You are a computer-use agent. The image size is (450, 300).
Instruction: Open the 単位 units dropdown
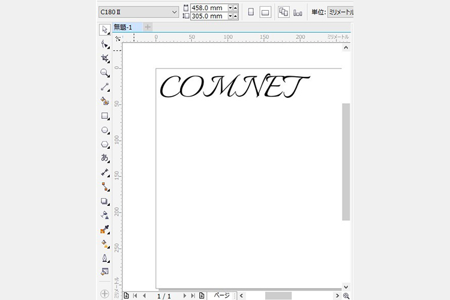coord(340,12)
